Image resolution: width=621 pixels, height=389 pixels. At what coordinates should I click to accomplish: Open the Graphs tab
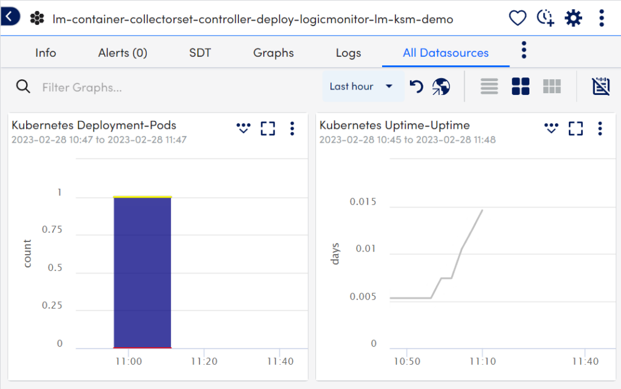coord(274,53)
